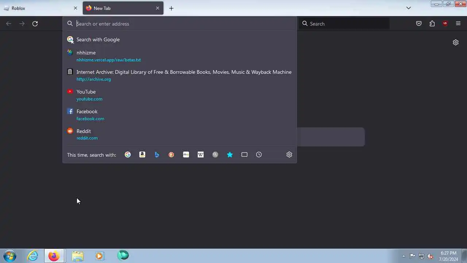This screenshot has width=467, height=263.
Task: Show hidden system tray icons
Action: (404, 256)
